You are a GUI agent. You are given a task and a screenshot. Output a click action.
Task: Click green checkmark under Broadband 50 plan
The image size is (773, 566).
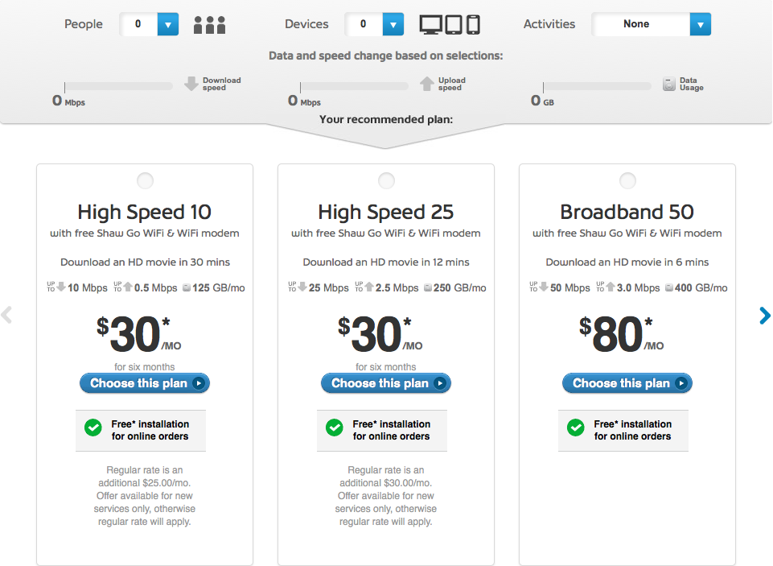click(576, 428)
